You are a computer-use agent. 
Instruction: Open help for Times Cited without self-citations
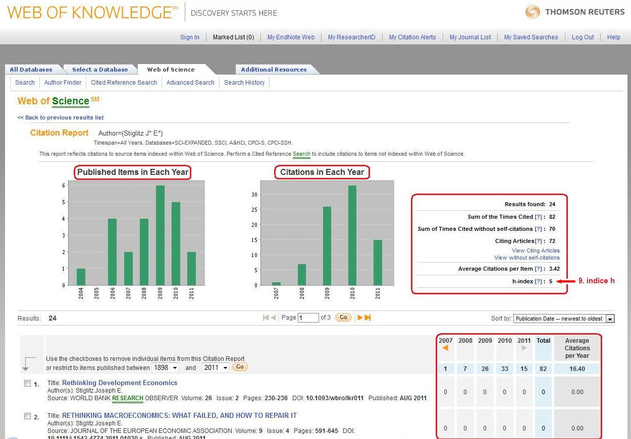click(x=538, y=229)
